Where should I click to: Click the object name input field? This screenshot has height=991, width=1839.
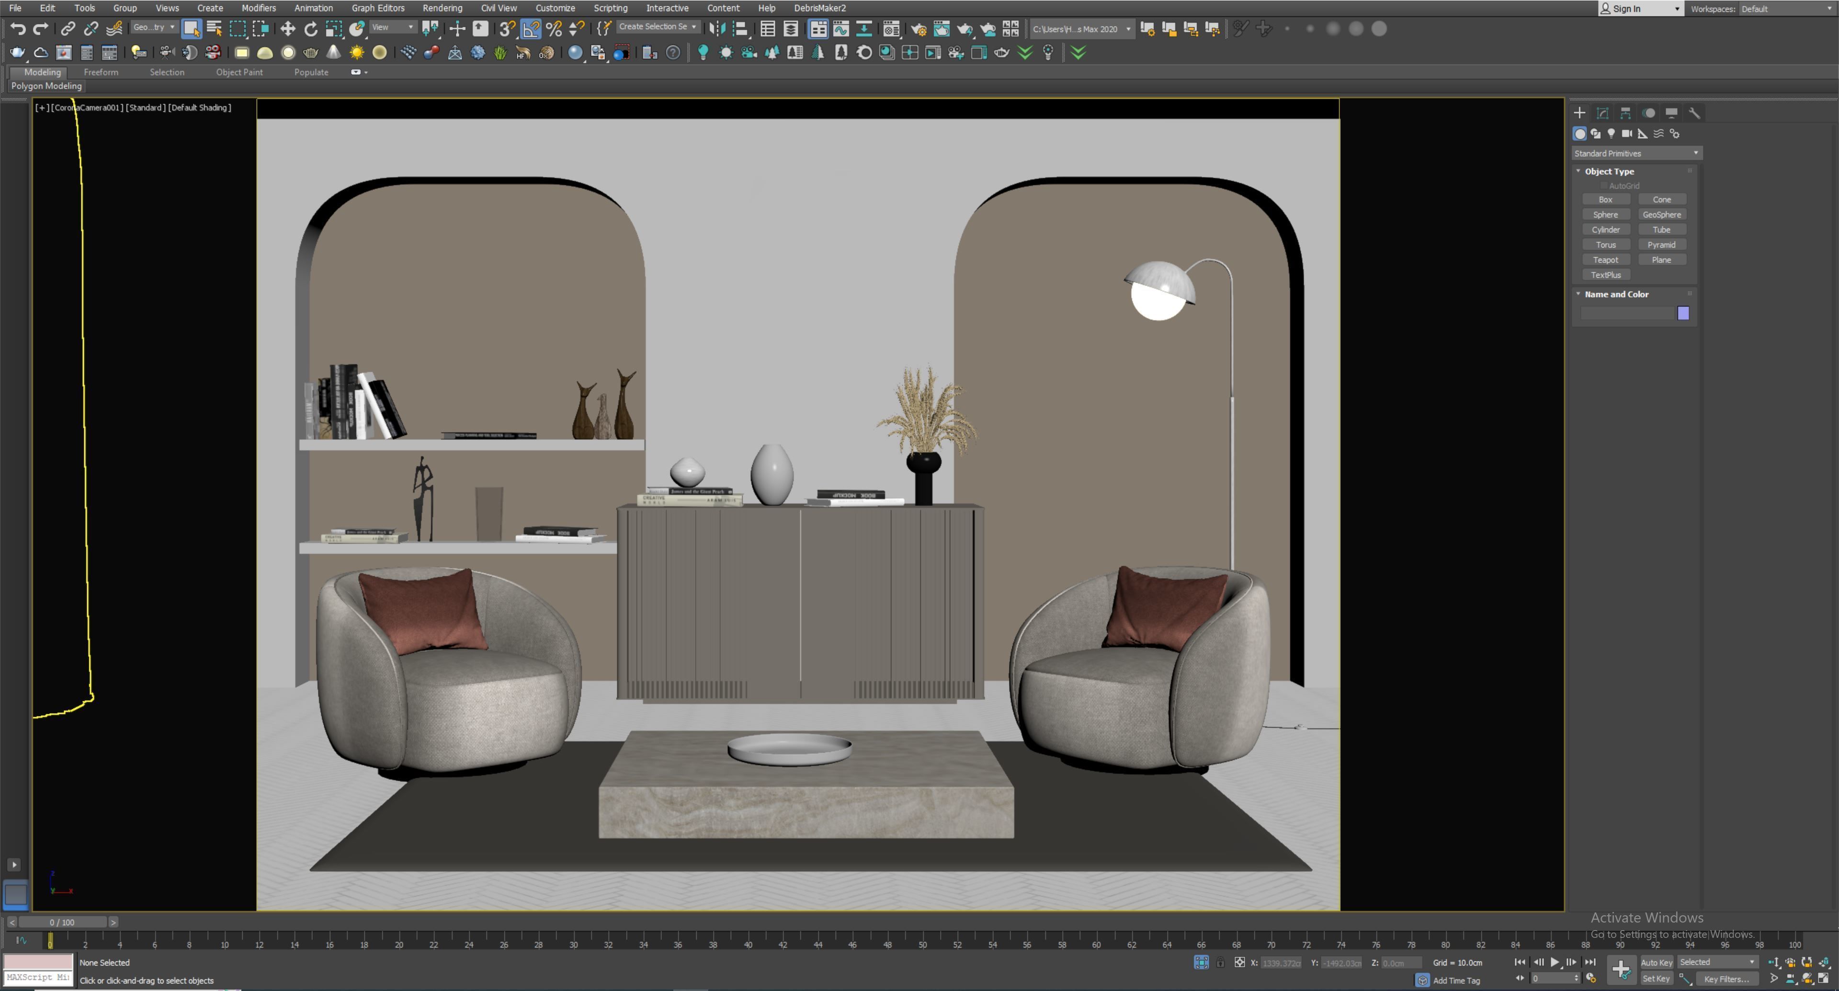(x=1627, y=313)
